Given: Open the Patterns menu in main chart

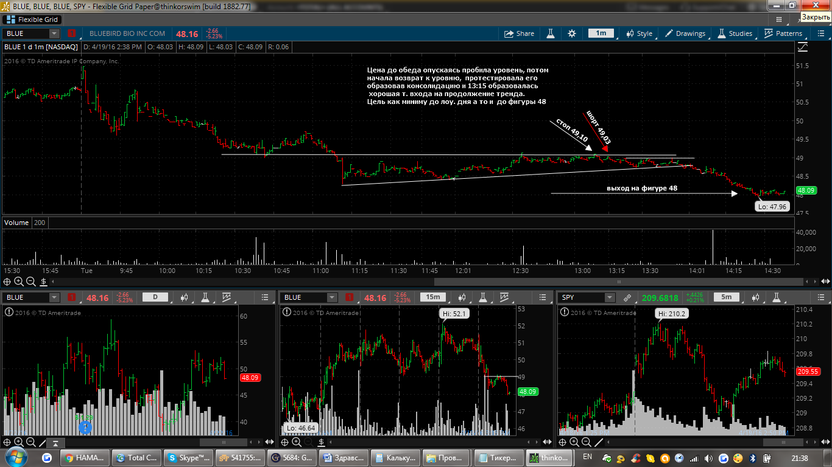Looking at the screenshot, I should tap(784, 33).
